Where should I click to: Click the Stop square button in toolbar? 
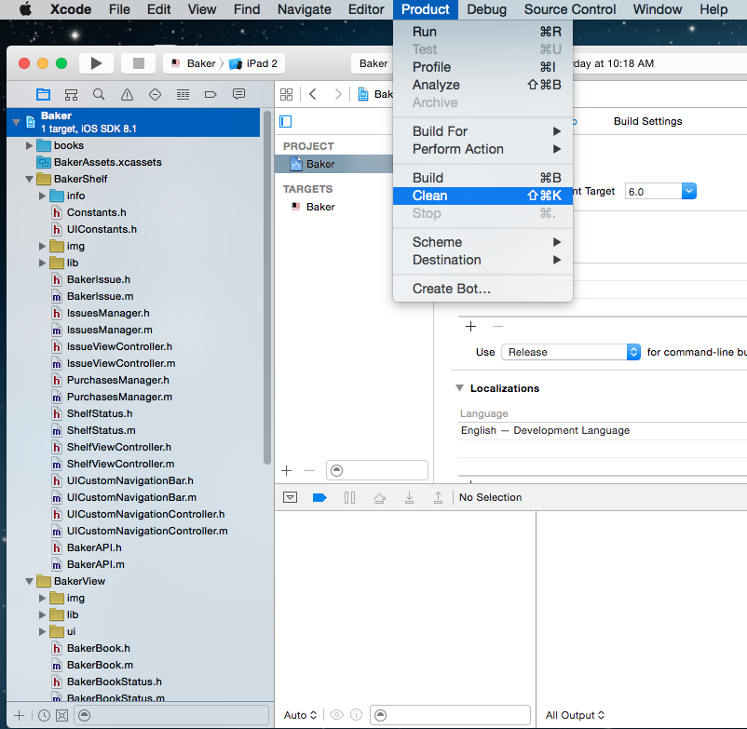coord(138,63)
